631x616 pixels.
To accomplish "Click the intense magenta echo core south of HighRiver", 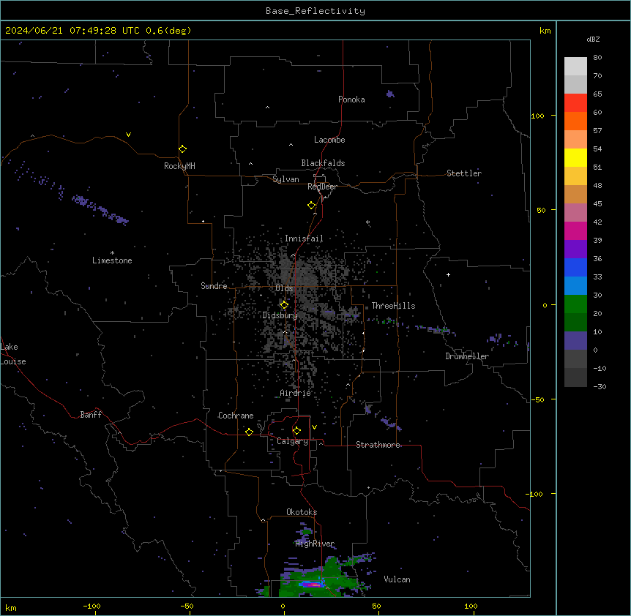I will [x=313, y=585].
